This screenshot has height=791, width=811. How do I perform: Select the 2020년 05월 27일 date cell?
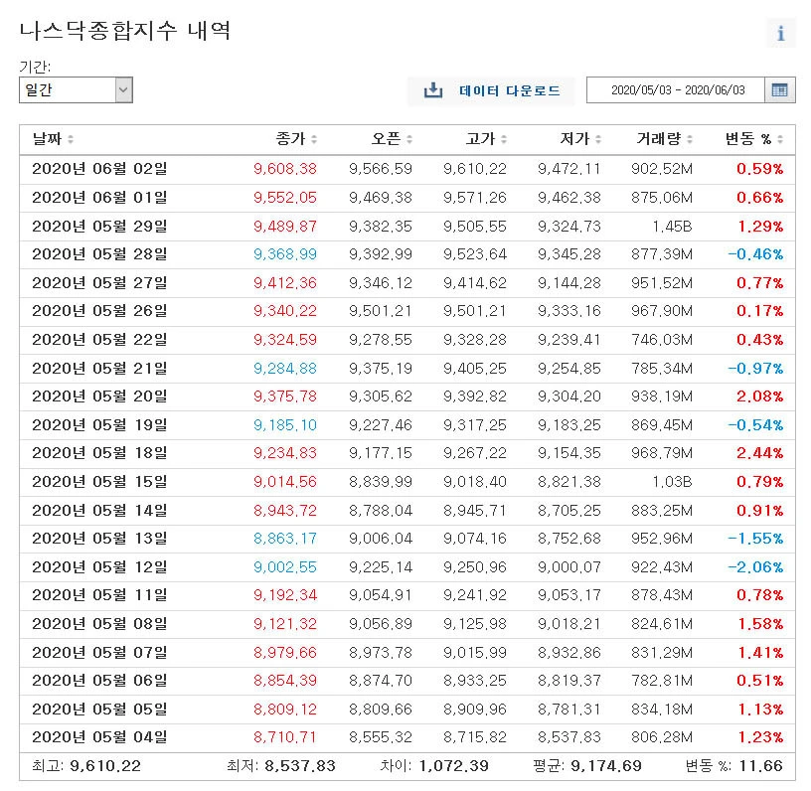(x=99, y=283)
